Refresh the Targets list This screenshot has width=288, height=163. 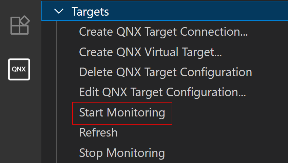click(x=98, y=132)
